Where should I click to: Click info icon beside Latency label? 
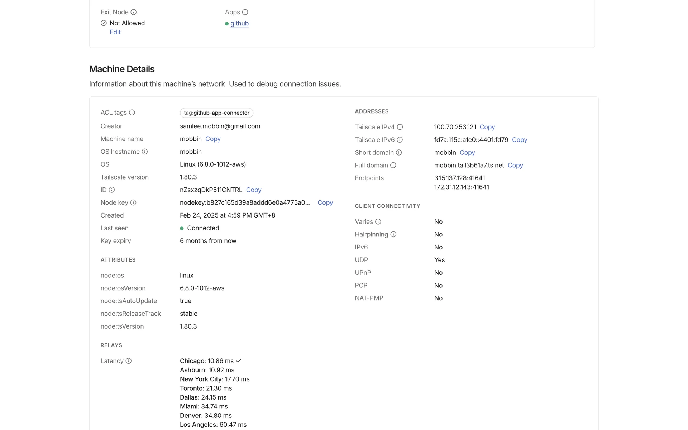coord(129,361)
